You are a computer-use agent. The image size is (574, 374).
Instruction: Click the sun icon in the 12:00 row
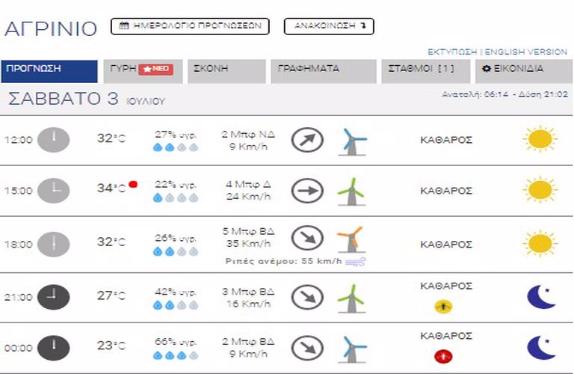coord(538,140)
